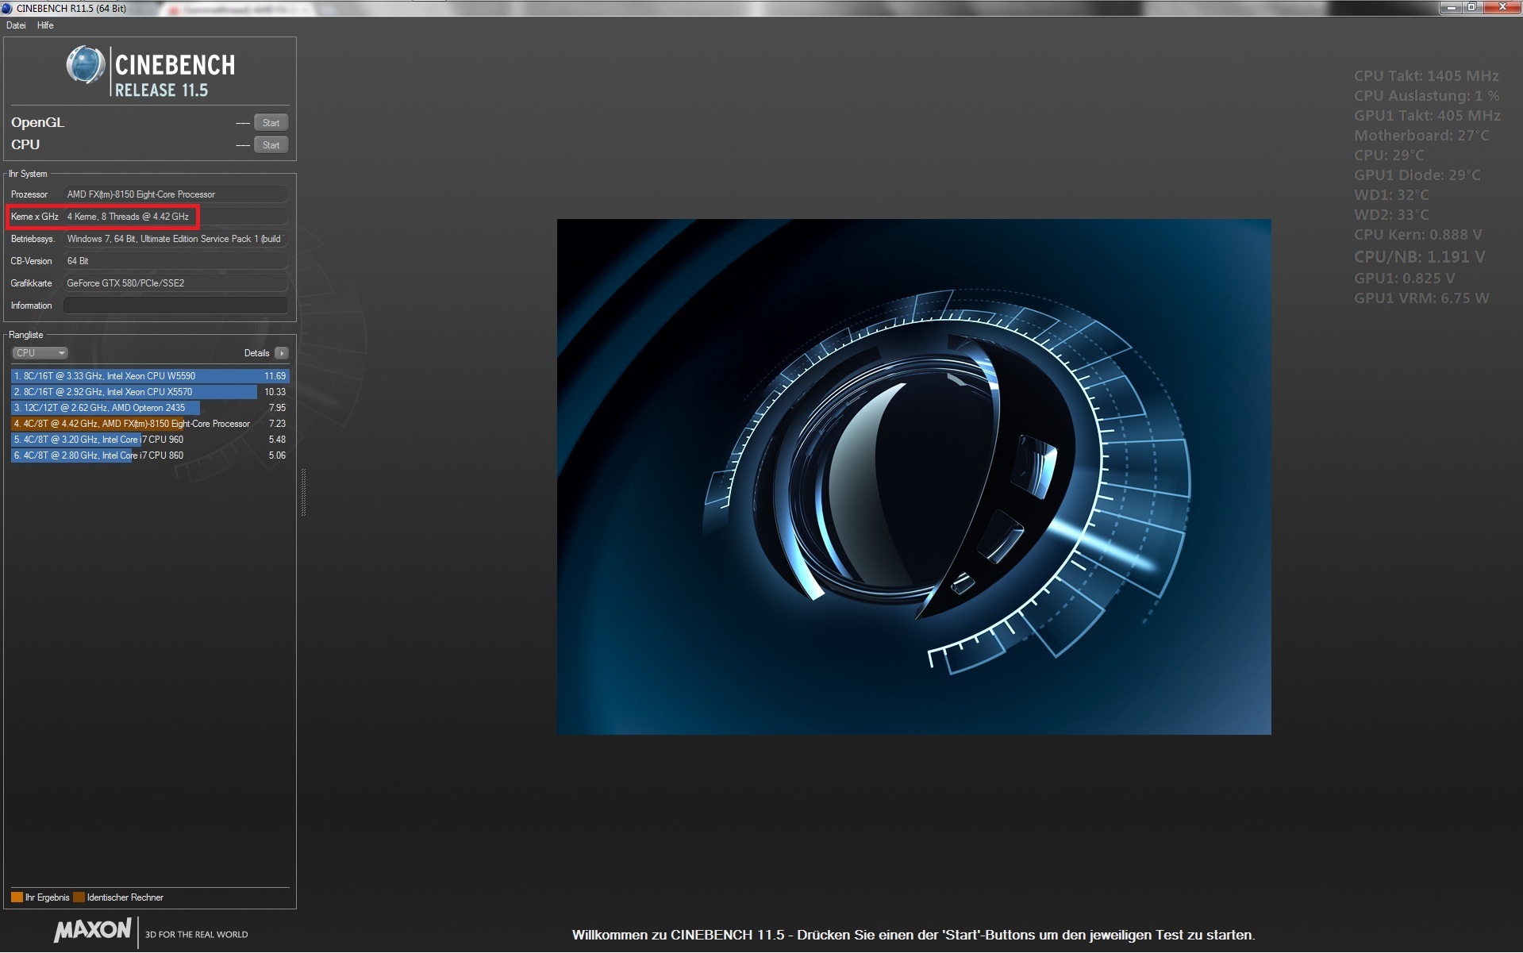The image size is (1523, 953).
Task: Click the render preview image
Action: 913,476
